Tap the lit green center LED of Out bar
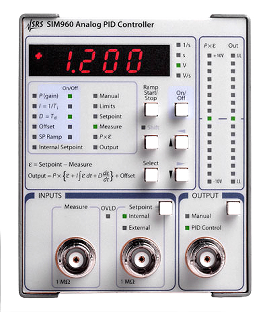269x312 pixels. 233,119
